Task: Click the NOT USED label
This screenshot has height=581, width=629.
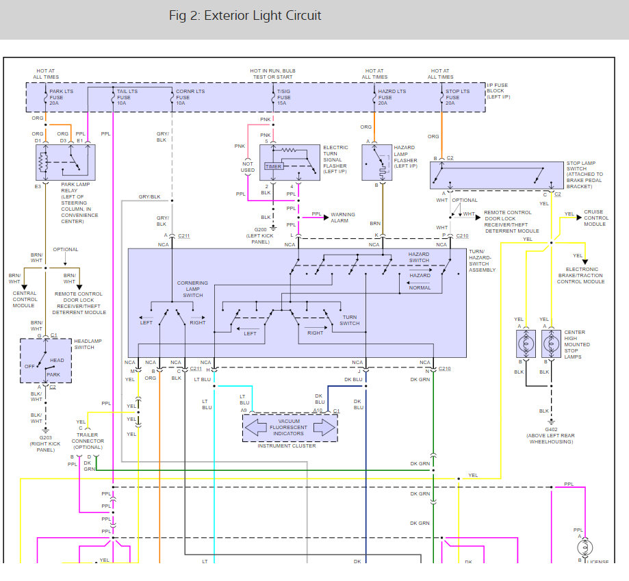Action: pyautogui.click(x=248, y=167)
